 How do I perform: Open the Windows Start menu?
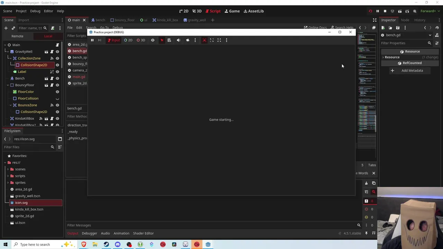6,245
